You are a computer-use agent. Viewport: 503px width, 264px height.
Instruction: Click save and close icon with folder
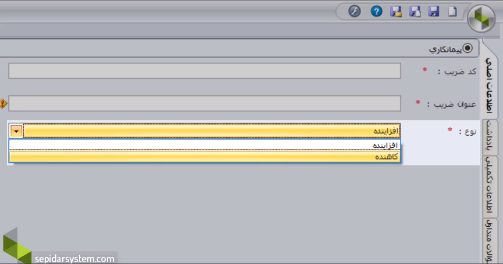click(x=396, y=11)
